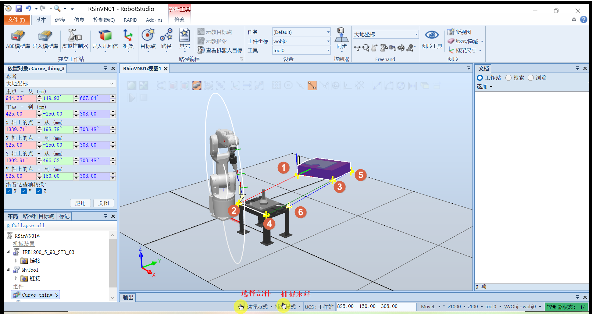Open the 路径 tool
The image size is (592, 314).
click(x=166, y=40)
